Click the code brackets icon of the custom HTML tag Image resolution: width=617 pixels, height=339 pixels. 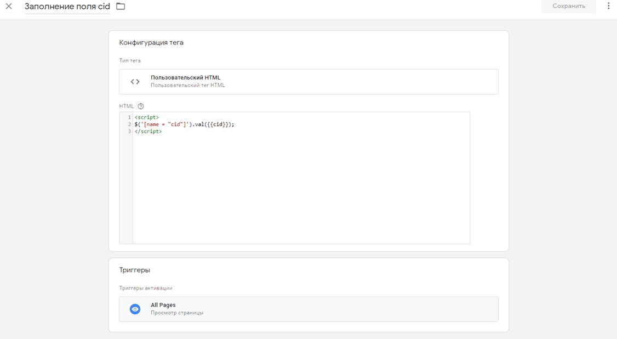[x=135, y=82]
